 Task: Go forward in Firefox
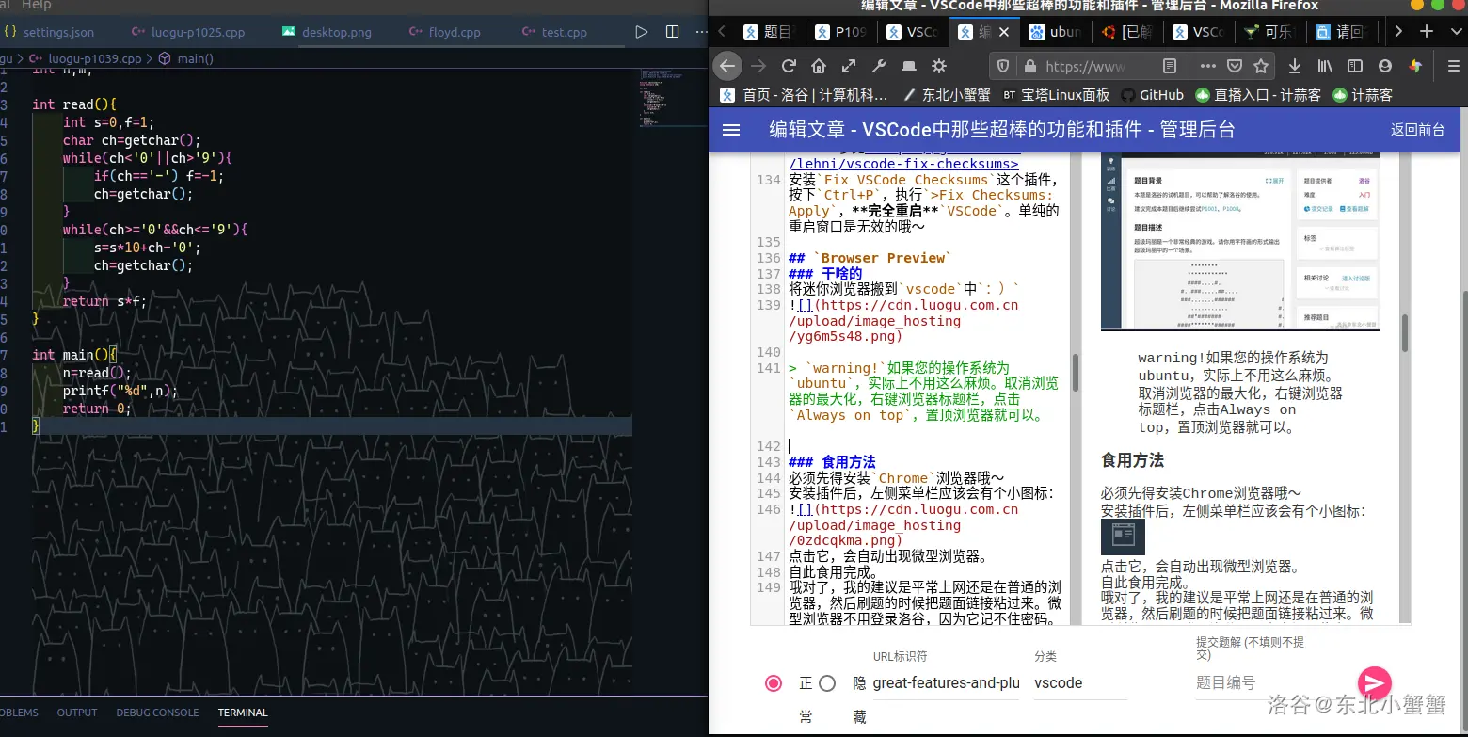coord(758,66)
